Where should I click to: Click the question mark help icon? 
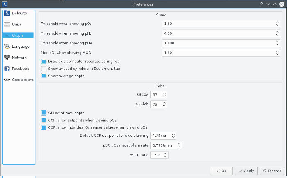(262, 4)
